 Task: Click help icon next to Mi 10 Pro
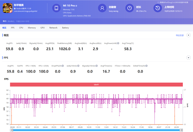76,6
